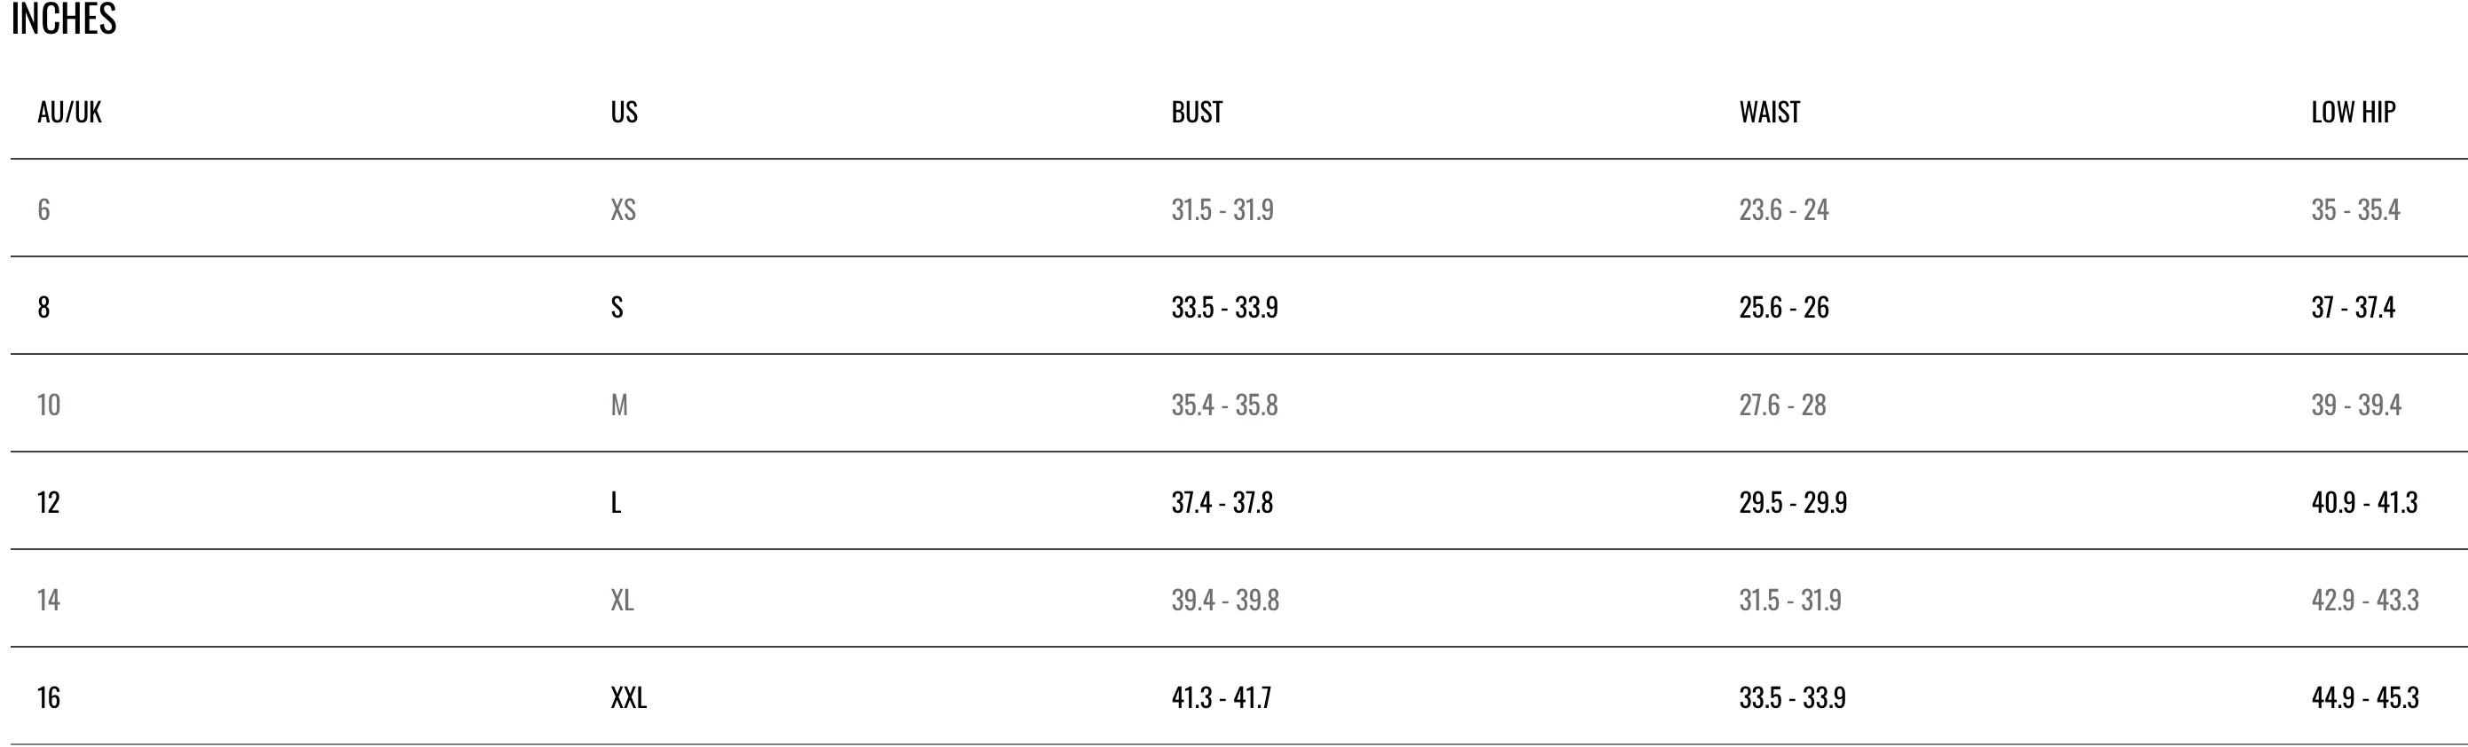Click waist measurement 25.6 - 26
Image resolution: width=2468 pixels, height=747 pixels.
pos(1783,308)
